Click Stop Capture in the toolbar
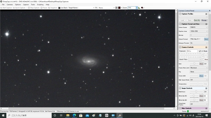The width and height of the screenshot is (211, 118). 34,8
